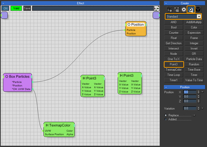Viewport: 207px width, 147px height.
Task: Open the Standard category dropdown
Action: pyautogui.click(x=183, y=17)
